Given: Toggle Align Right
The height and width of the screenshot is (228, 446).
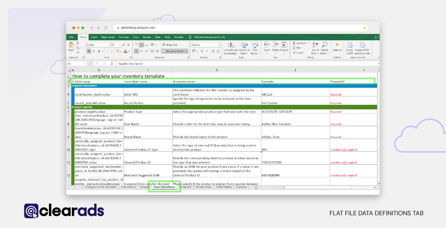Looking at the screenshot, I should (146, 51).
